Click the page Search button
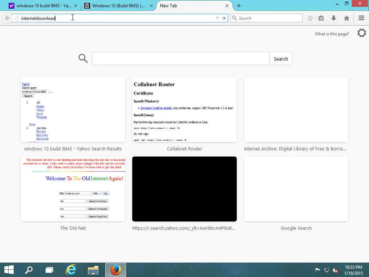 coord(281,59)
